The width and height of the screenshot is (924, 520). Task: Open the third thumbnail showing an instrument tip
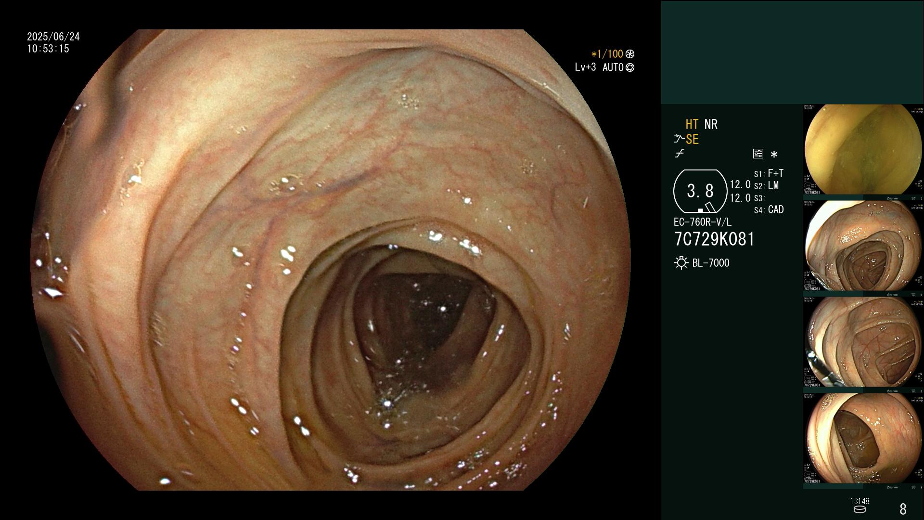tap(863, 342)
